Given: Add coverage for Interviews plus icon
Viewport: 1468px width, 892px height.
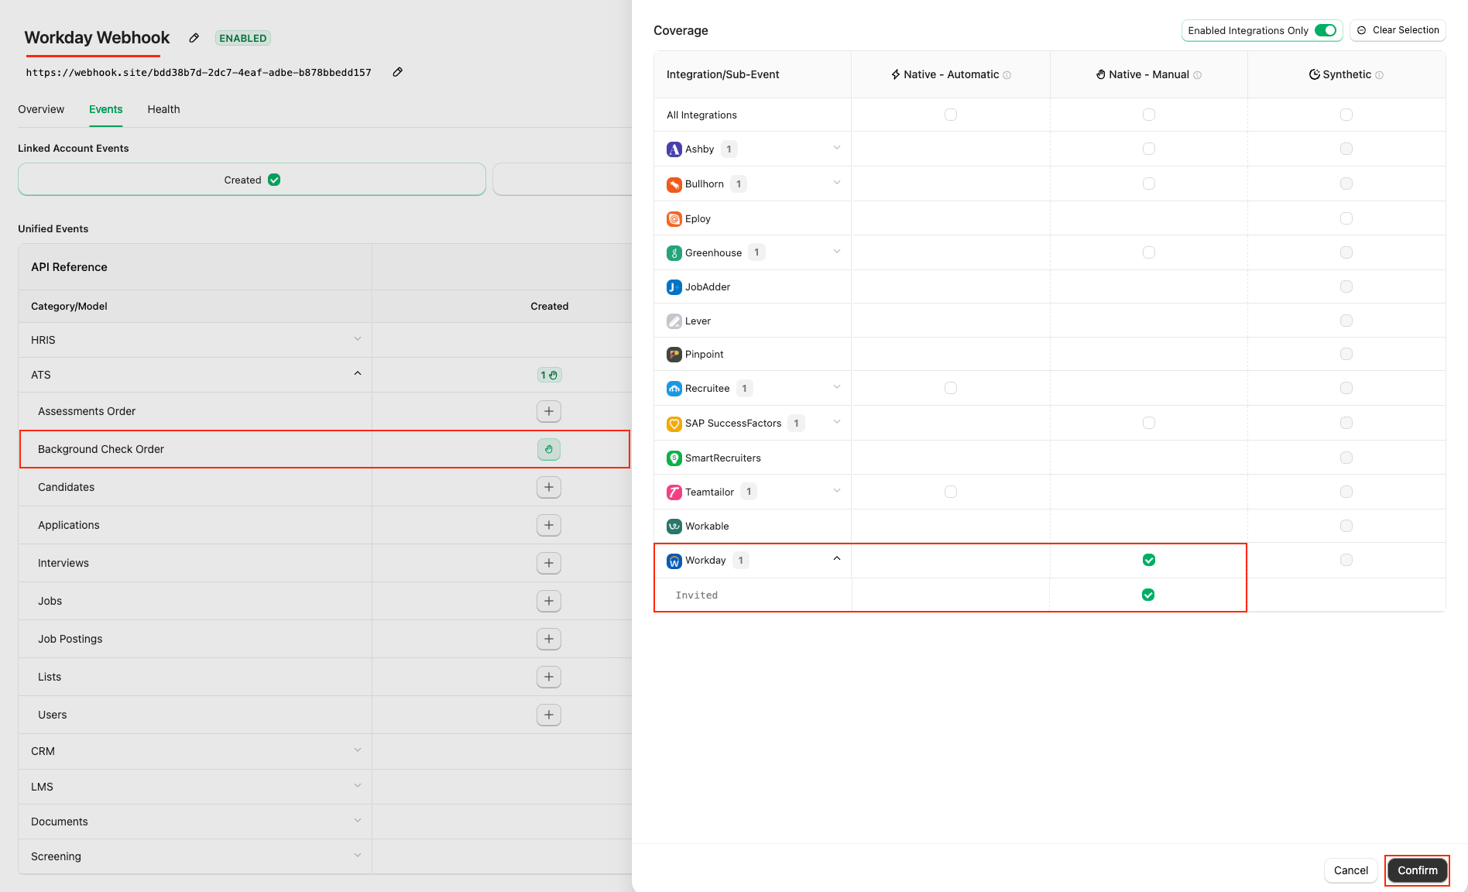Looking at the screenshot, I should [x=549, y=563].
